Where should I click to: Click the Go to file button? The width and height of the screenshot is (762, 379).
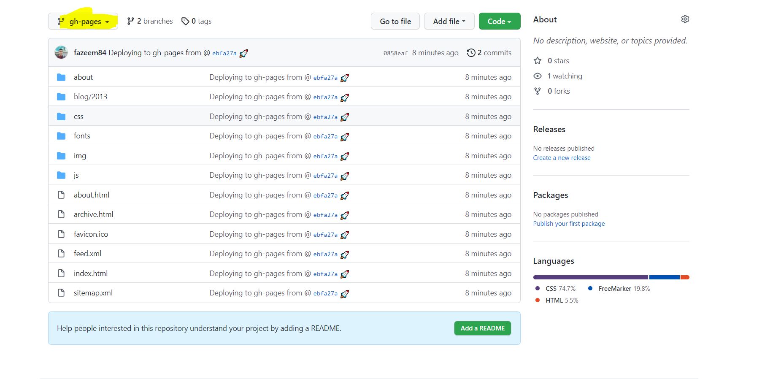395,22
